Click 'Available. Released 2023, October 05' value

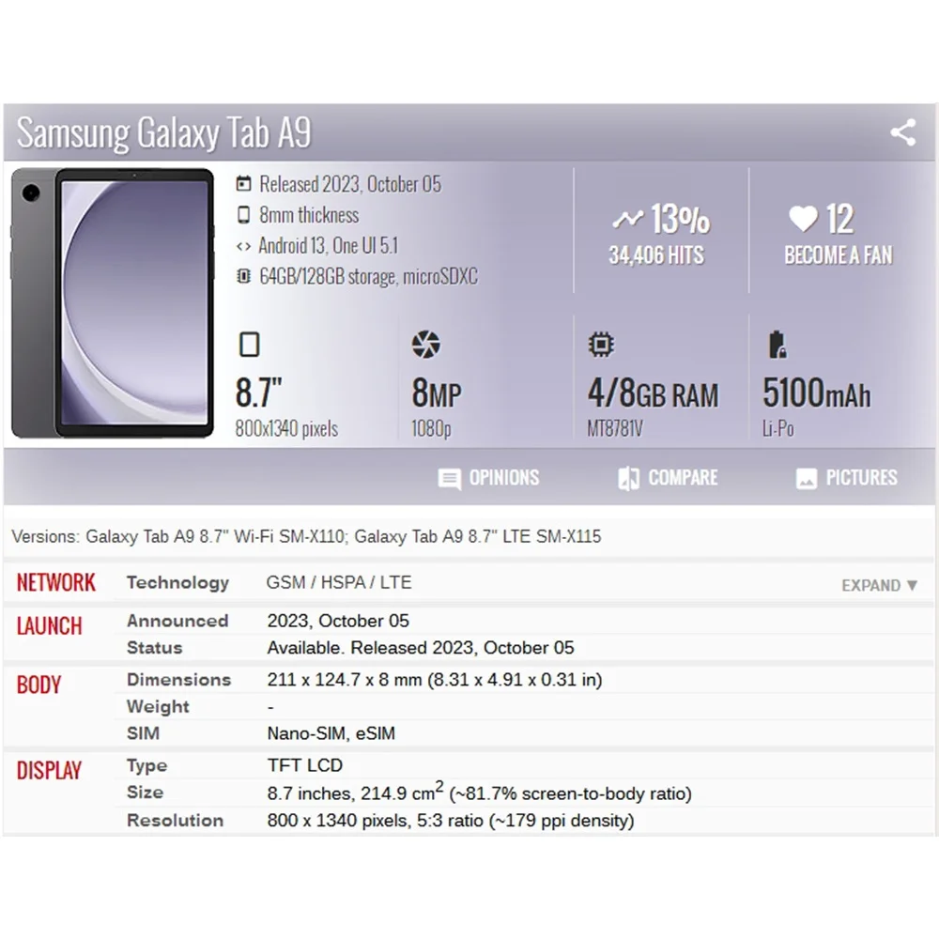[x=421, y=648]
